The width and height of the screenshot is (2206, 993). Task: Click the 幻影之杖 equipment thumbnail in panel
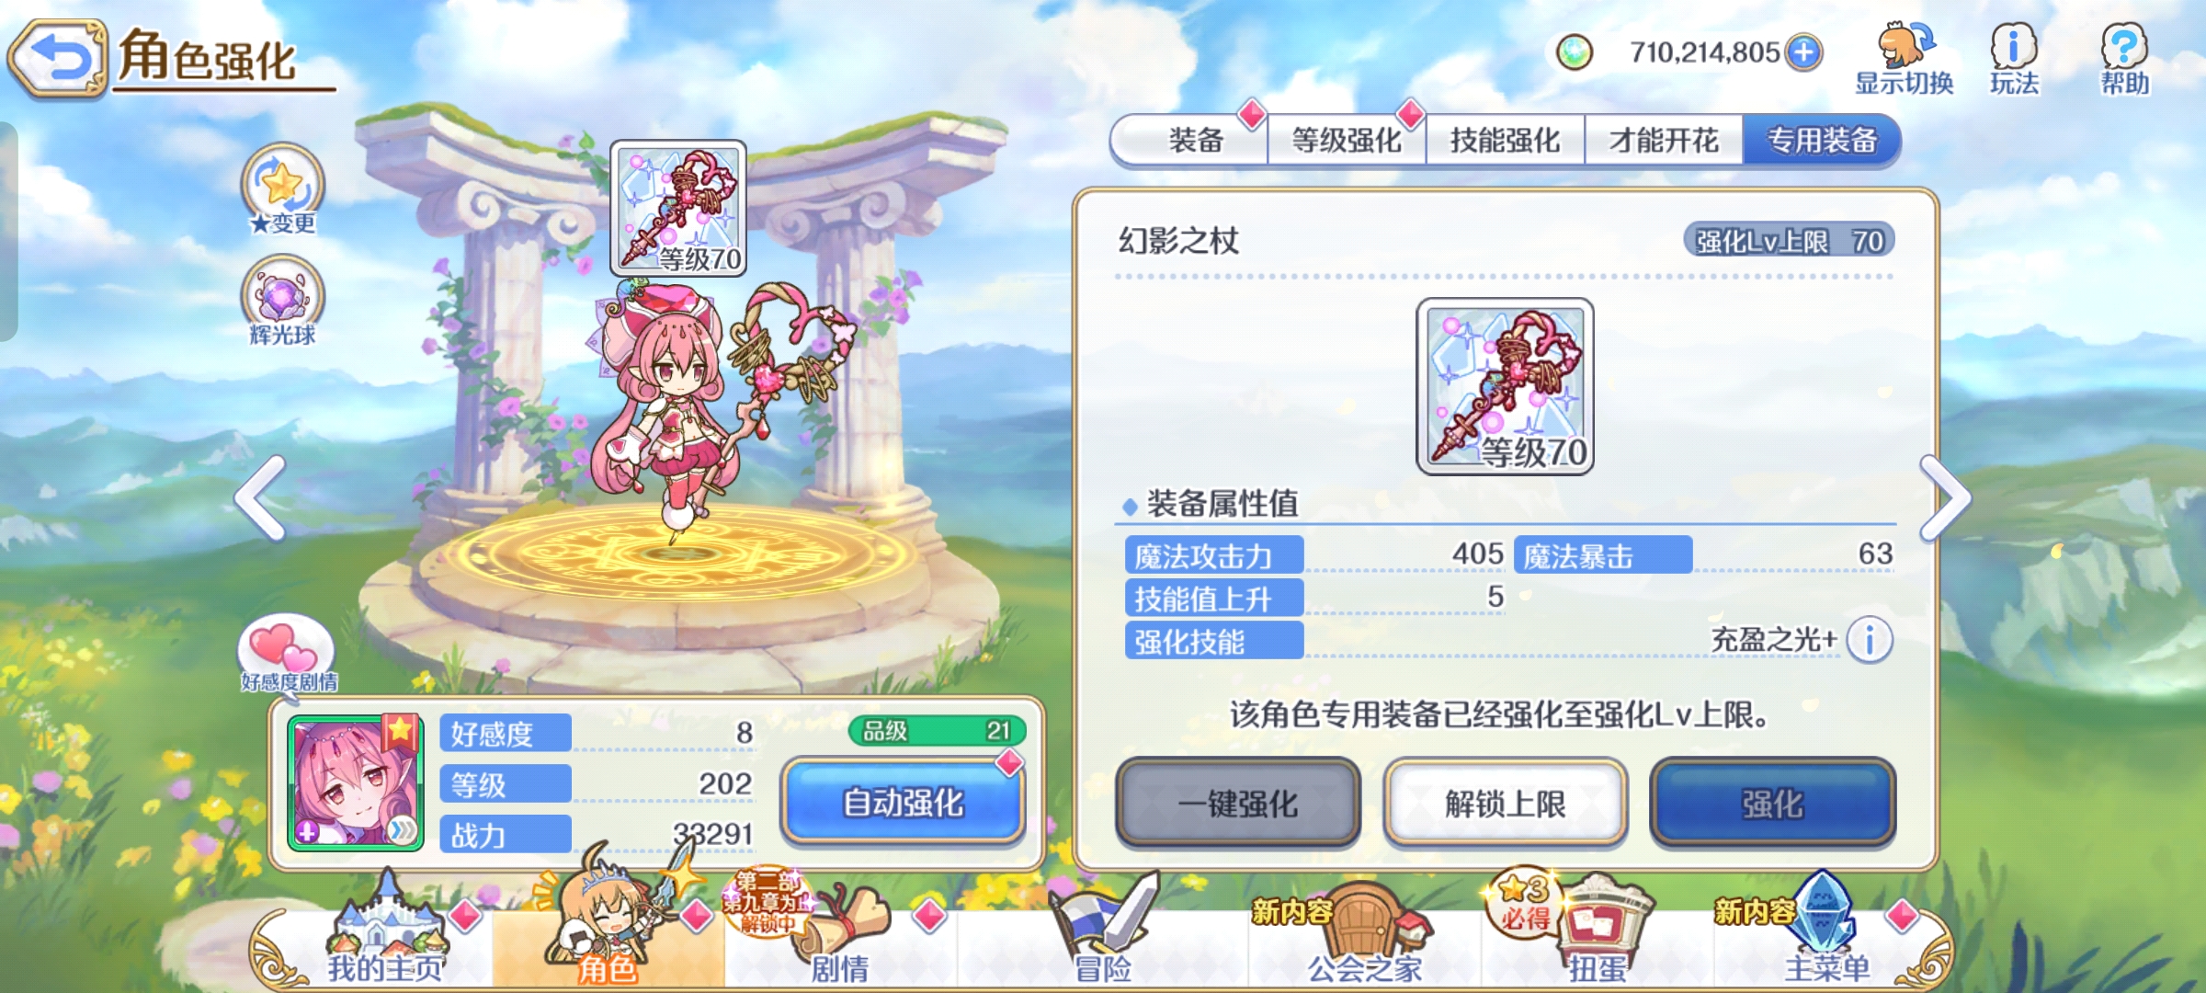[x=1505, y=386]
